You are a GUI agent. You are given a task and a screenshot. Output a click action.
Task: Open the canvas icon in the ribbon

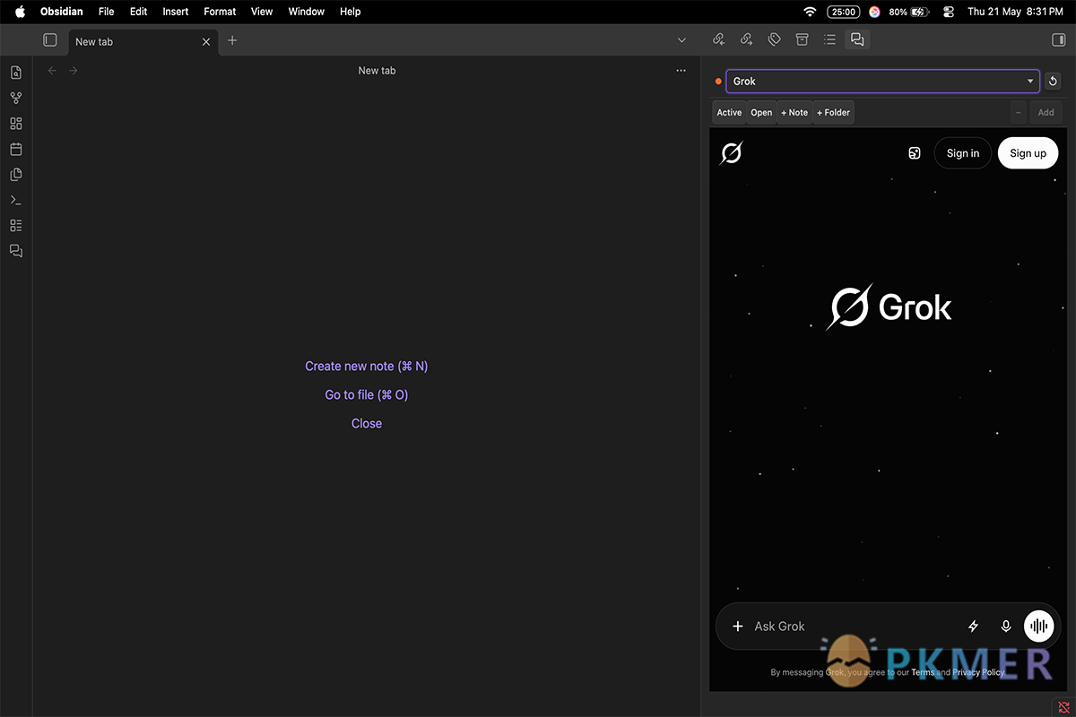(16, 124)
